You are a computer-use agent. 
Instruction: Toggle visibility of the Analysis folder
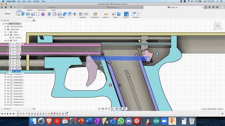pos(8,35)
